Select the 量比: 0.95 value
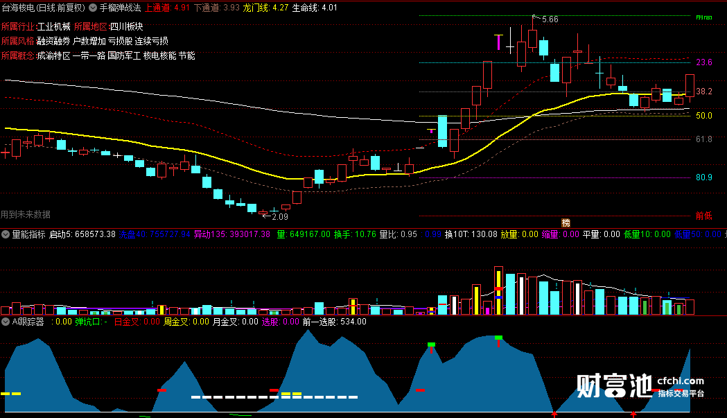The image size is (727, 418). point(398,234)
